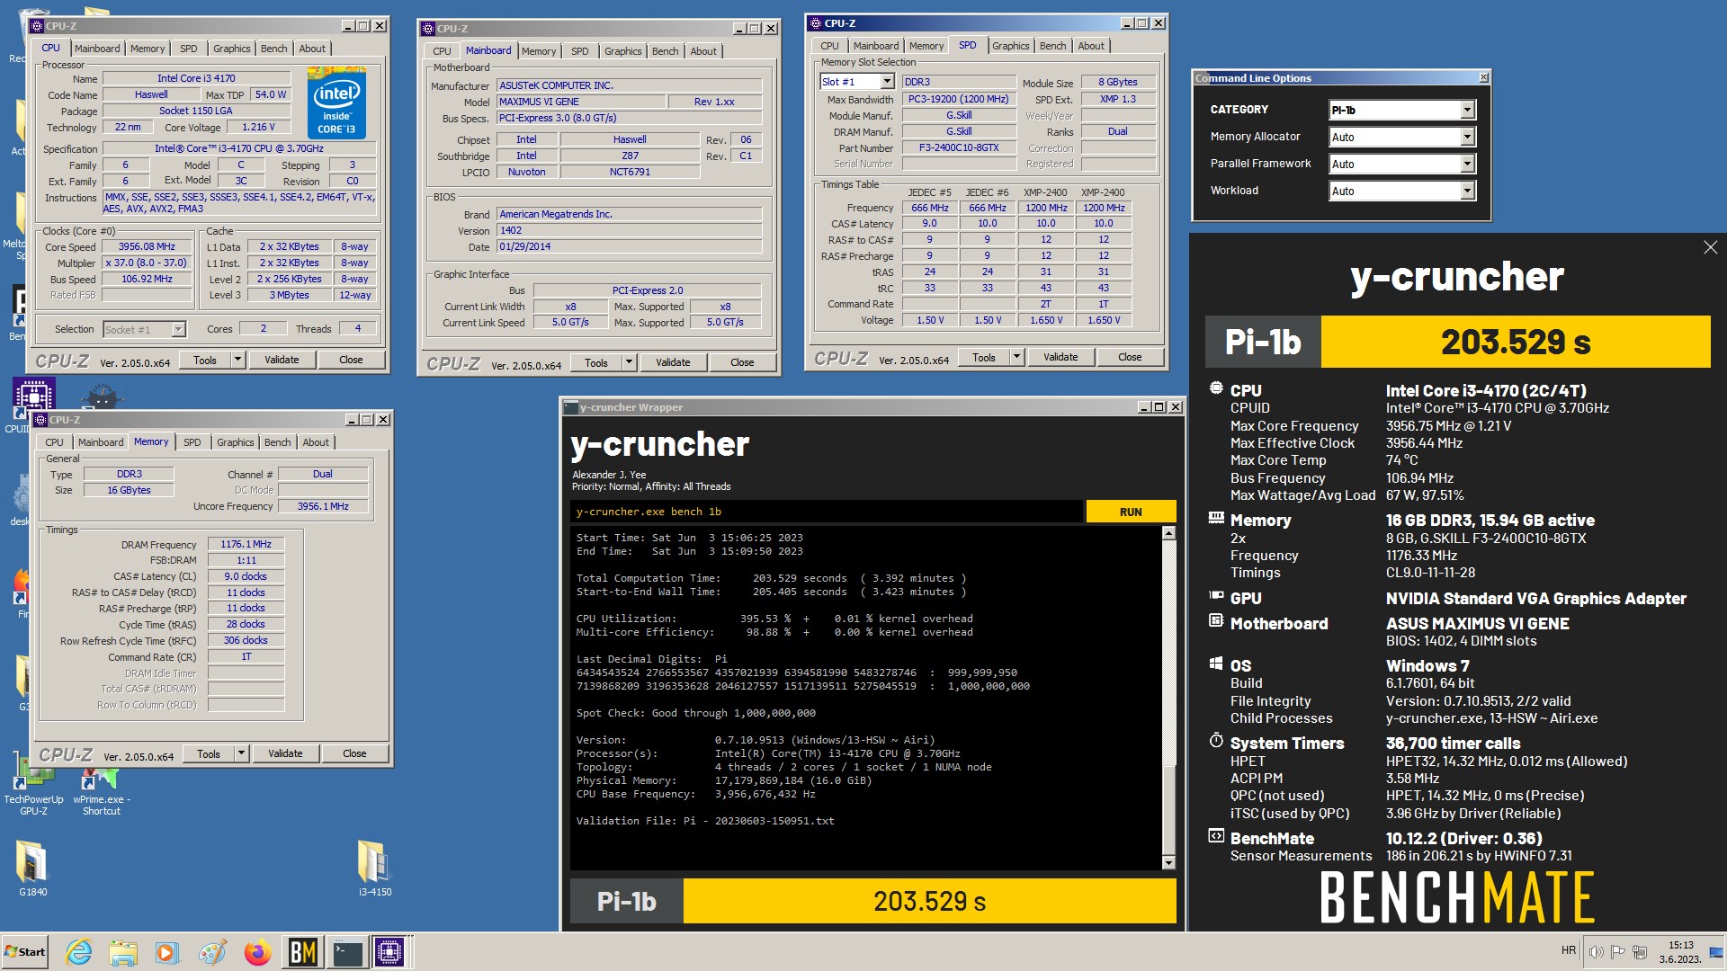Open Tools dropdown arrow in Memory window
The image size is (1727, 971).
click(x=242, y=753)
